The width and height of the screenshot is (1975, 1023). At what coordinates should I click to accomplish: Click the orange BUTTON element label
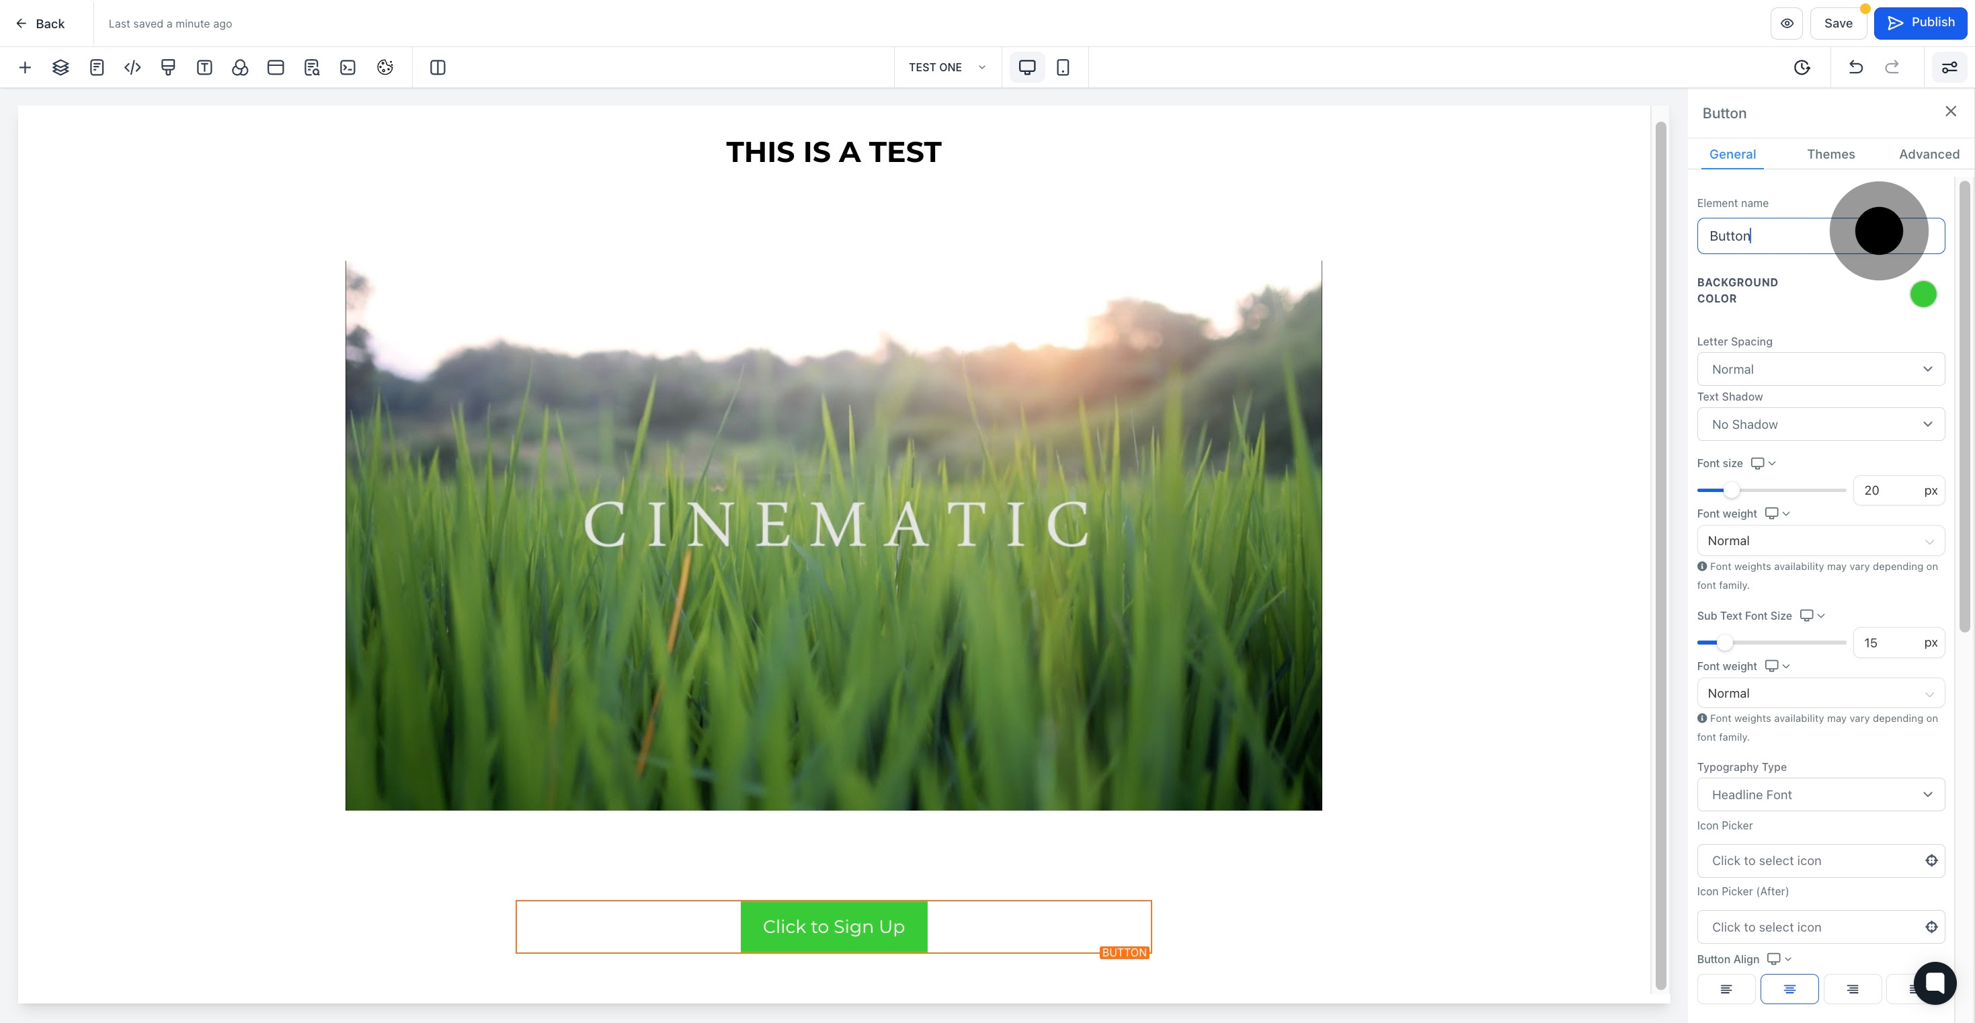[x=1124, y=952]
